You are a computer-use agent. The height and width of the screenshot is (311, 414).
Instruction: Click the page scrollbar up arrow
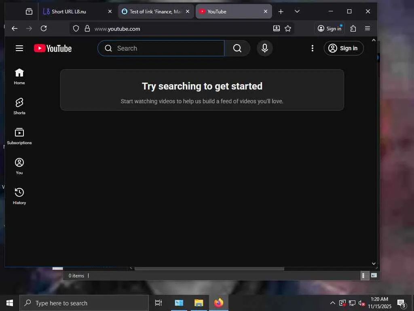(x=374, y=40)
